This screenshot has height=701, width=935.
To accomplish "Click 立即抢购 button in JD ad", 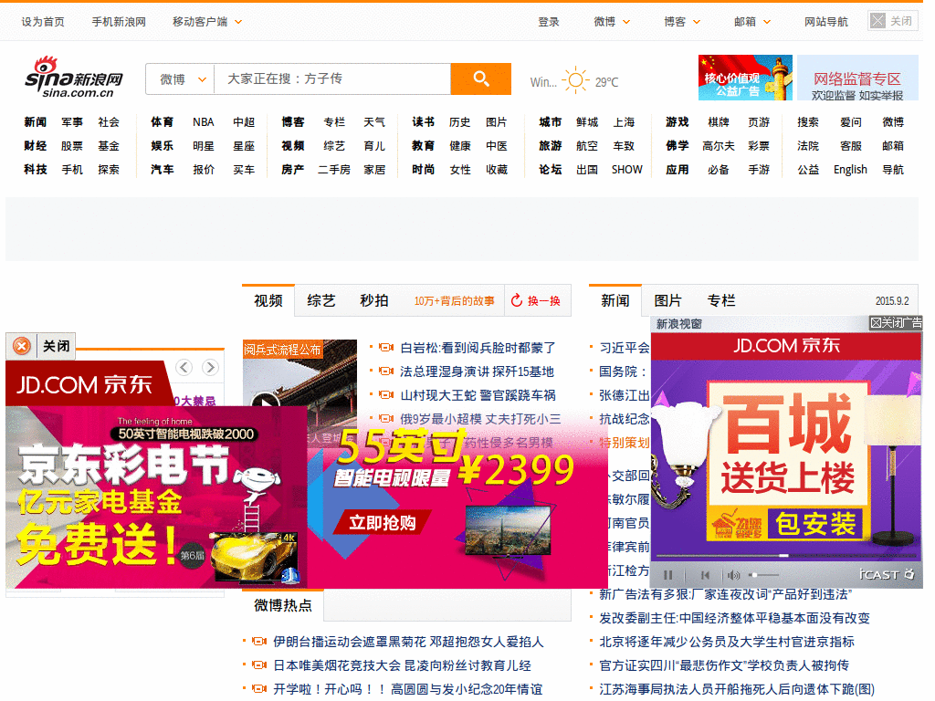I will [383, 523].
